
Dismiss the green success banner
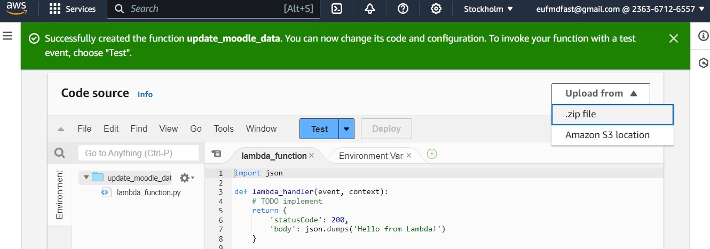click(674, 38)
